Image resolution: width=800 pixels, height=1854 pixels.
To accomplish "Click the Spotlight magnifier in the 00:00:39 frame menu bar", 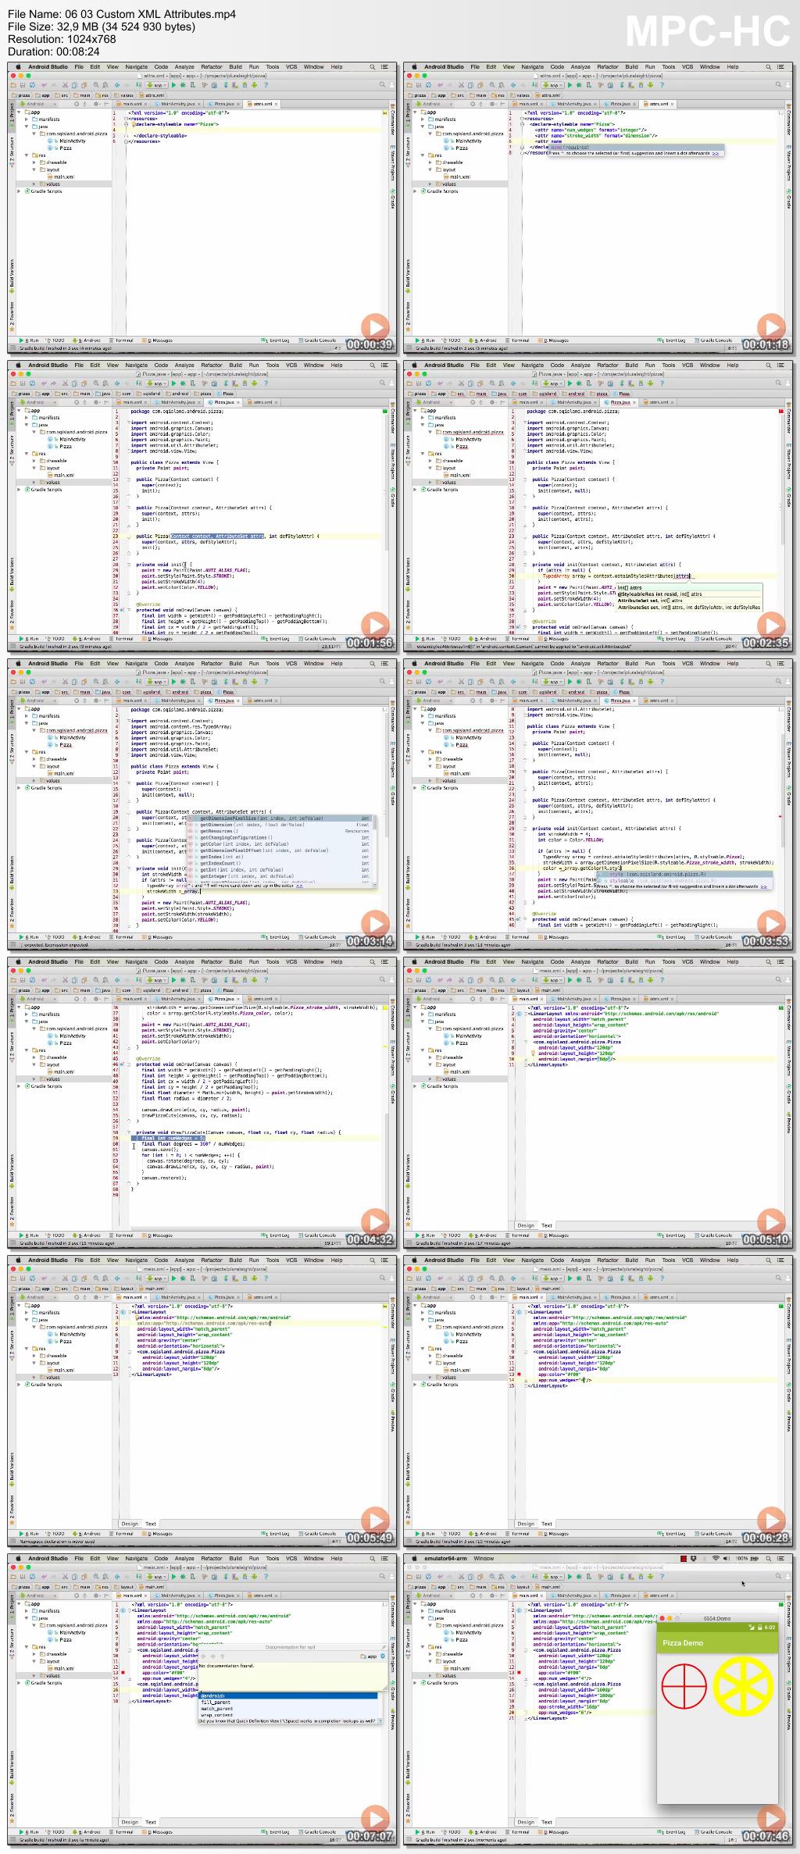I will coord(373,67).
